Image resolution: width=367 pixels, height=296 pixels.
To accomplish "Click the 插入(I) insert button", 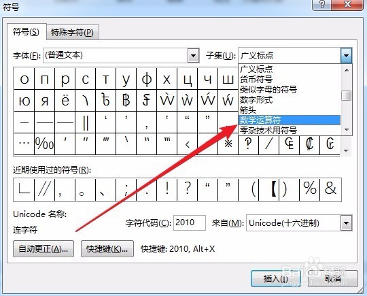I will click(276, 279).
